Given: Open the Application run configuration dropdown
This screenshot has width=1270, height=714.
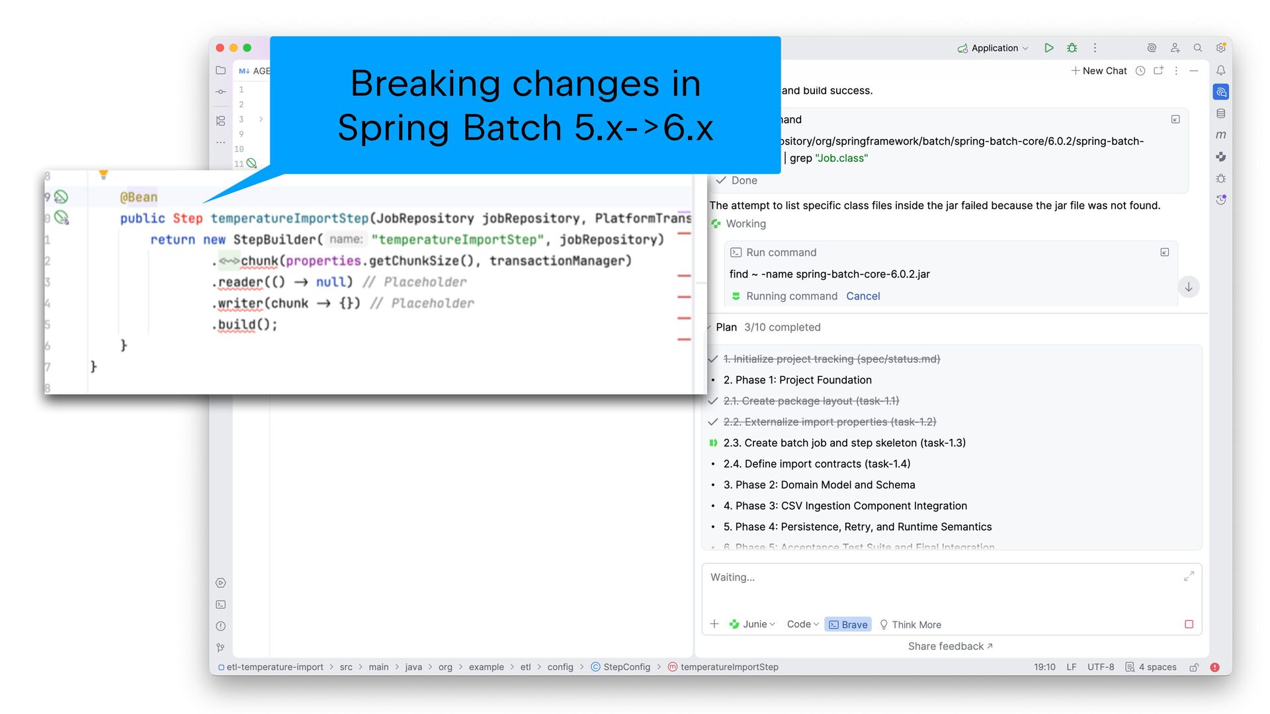Looking at the screenshot, I should pyautogui.click(x=994, y=48).
